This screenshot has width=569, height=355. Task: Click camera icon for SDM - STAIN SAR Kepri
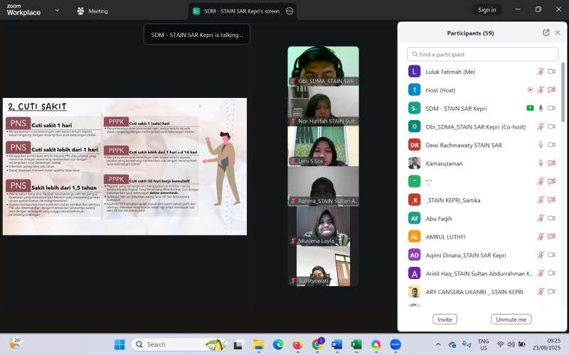coord(551,108)
